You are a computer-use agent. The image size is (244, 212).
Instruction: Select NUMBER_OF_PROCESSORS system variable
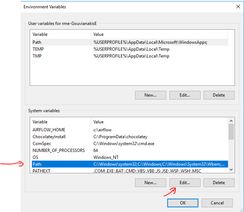(x=58, y=150)
